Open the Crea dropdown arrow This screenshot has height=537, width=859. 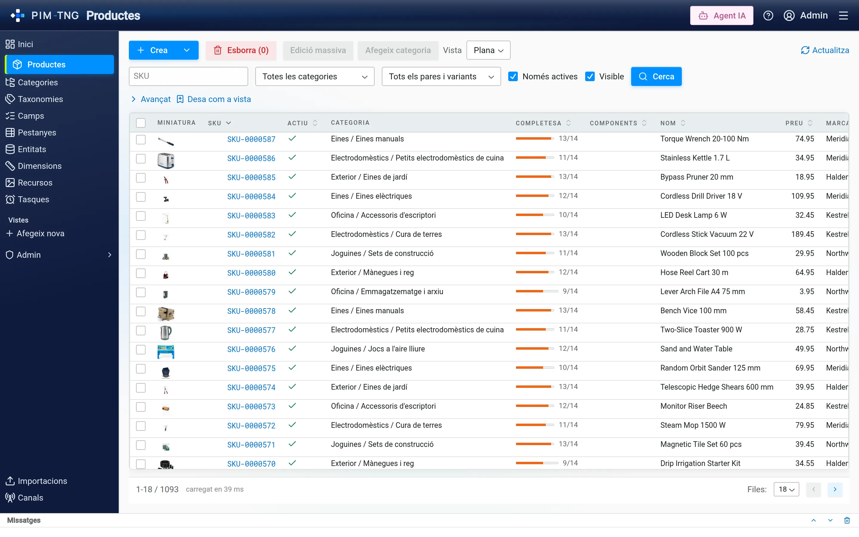click(187, 50)
